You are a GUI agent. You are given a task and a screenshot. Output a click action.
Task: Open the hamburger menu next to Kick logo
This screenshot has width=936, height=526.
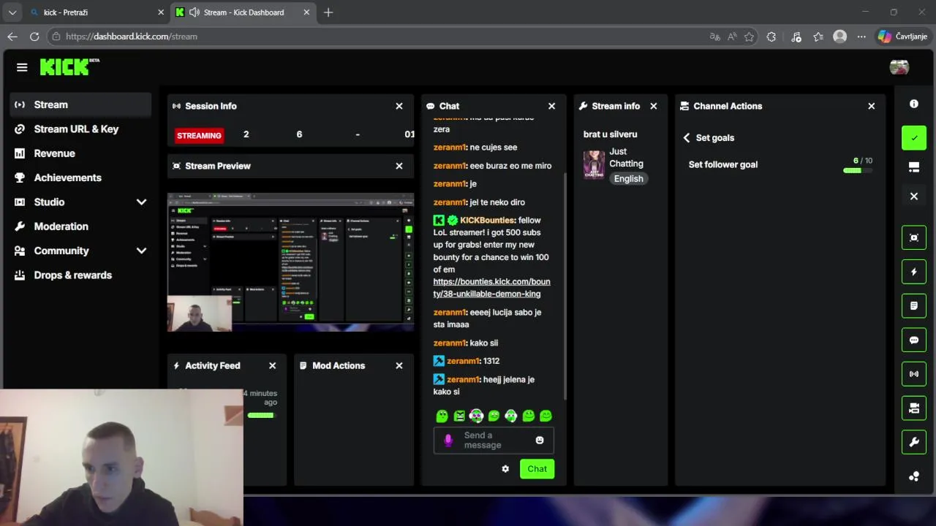pos(22,67)
